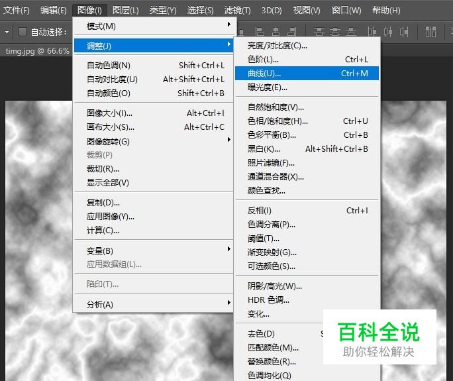The image size is (453, 381).
Task: Click the distribute left edges icon
Action: [372, 32]
